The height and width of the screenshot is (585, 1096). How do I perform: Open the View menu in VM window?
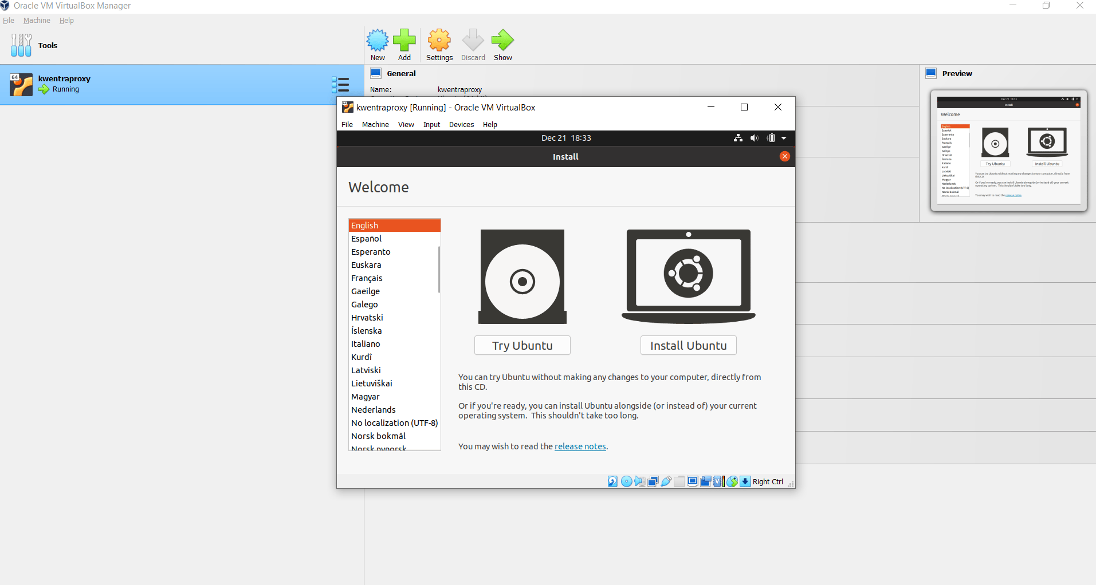[x=406, y=125]
